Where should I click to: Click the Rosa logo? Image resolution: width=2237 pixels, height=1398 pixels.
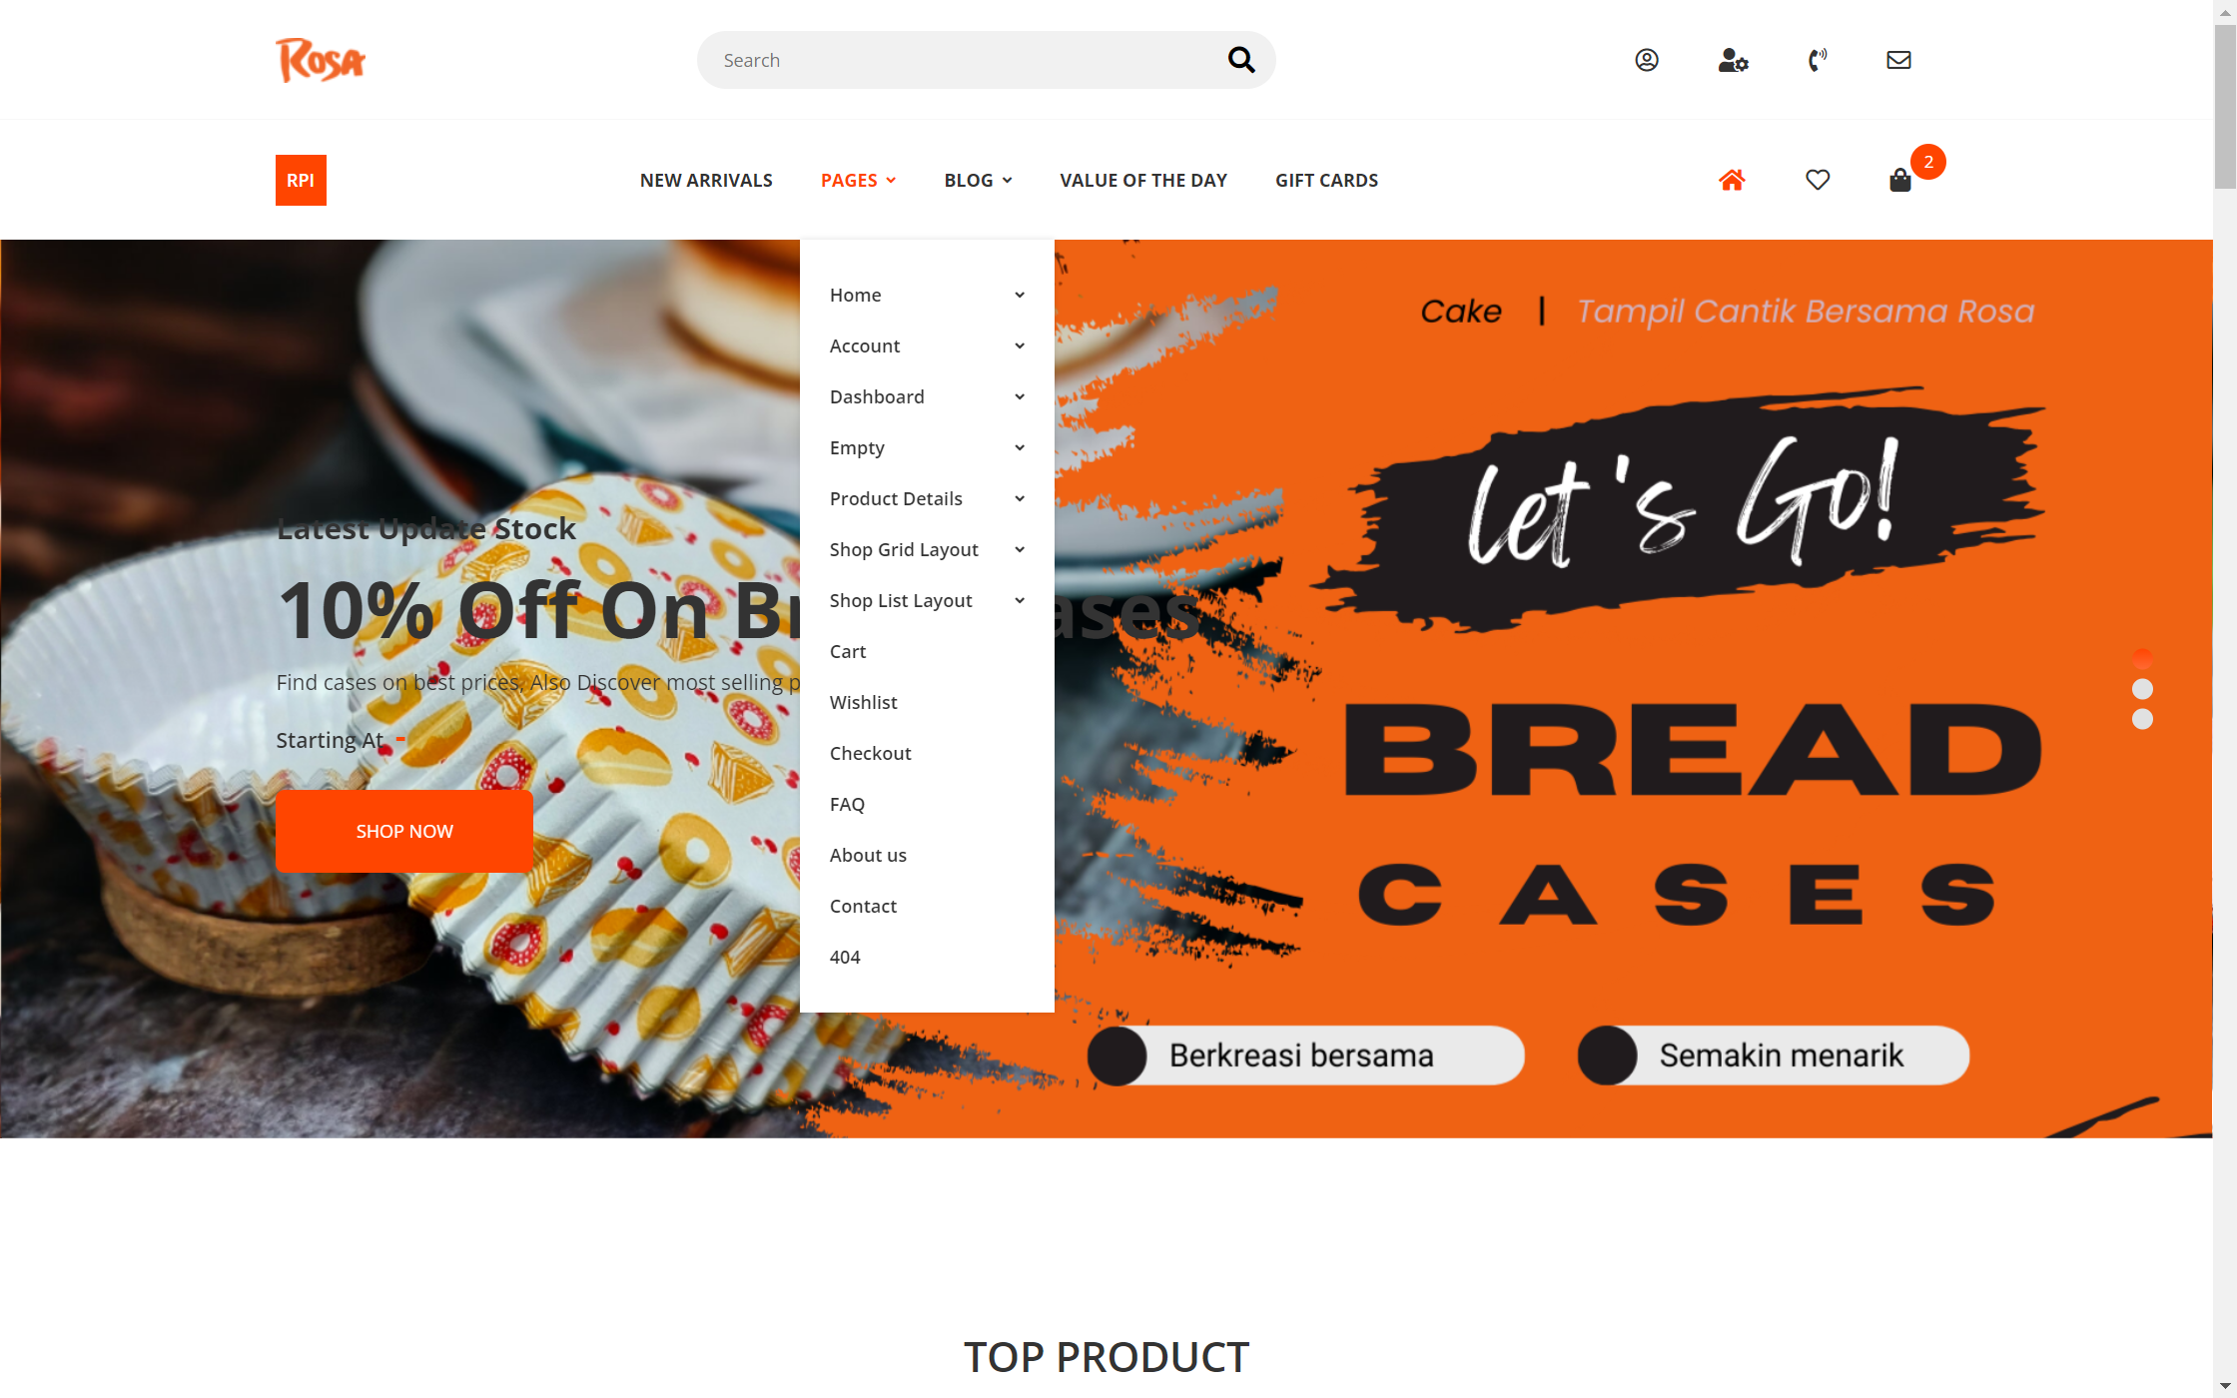pos(321,60)
